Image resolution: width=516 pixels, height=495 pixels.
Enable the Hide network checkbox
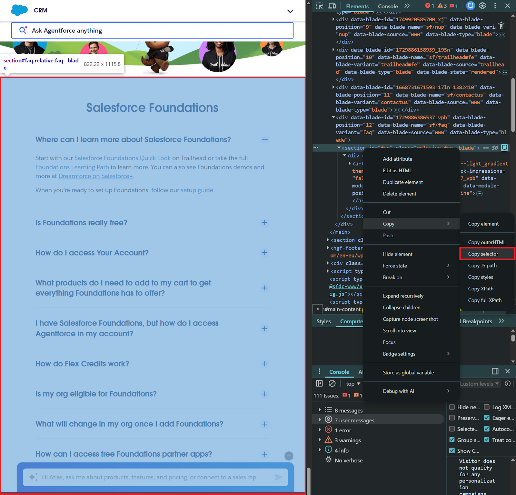452,407
